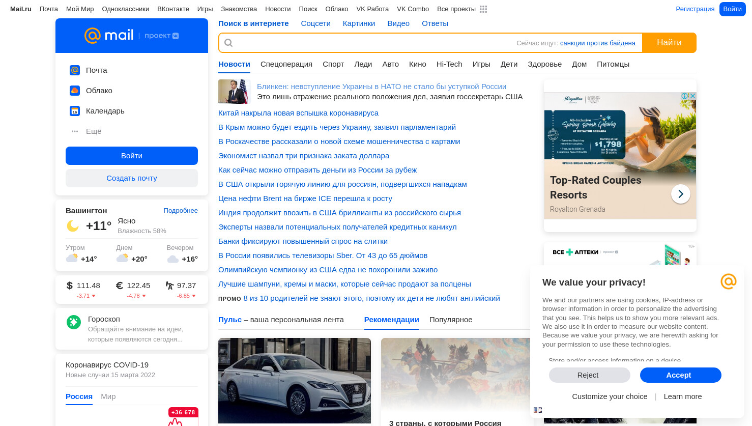Open Blinken news thumbnail

click(x=235, y=92)
